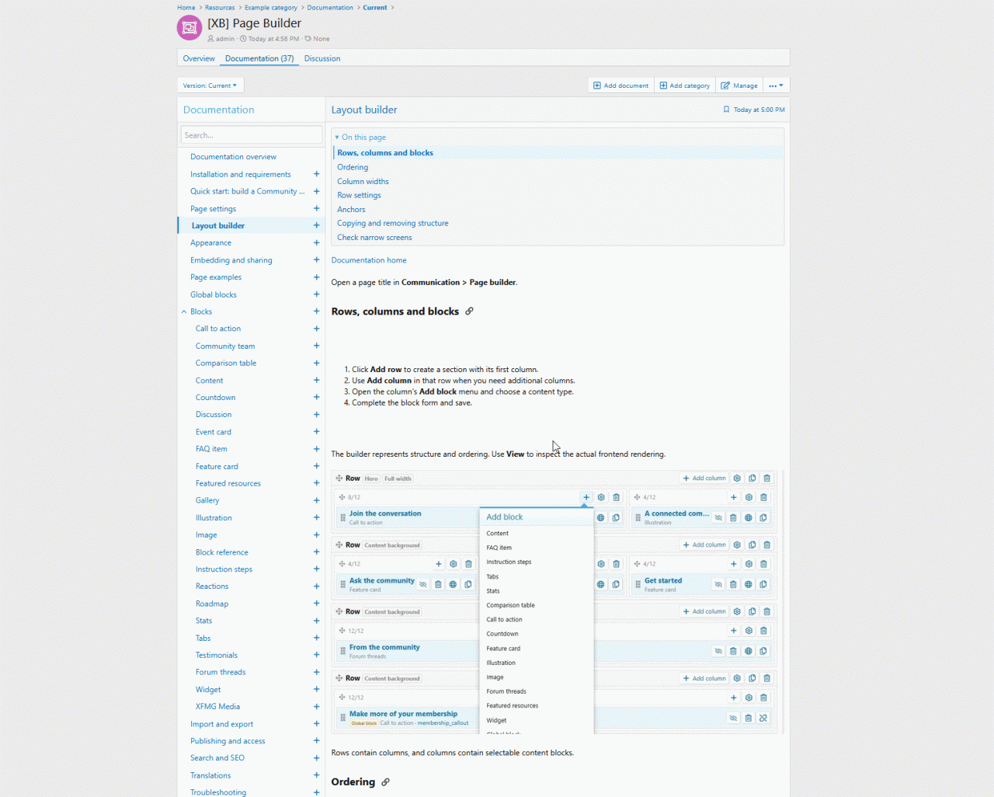Click the plus icon beside Call to action
994x797 pixels.
point(316,329)
